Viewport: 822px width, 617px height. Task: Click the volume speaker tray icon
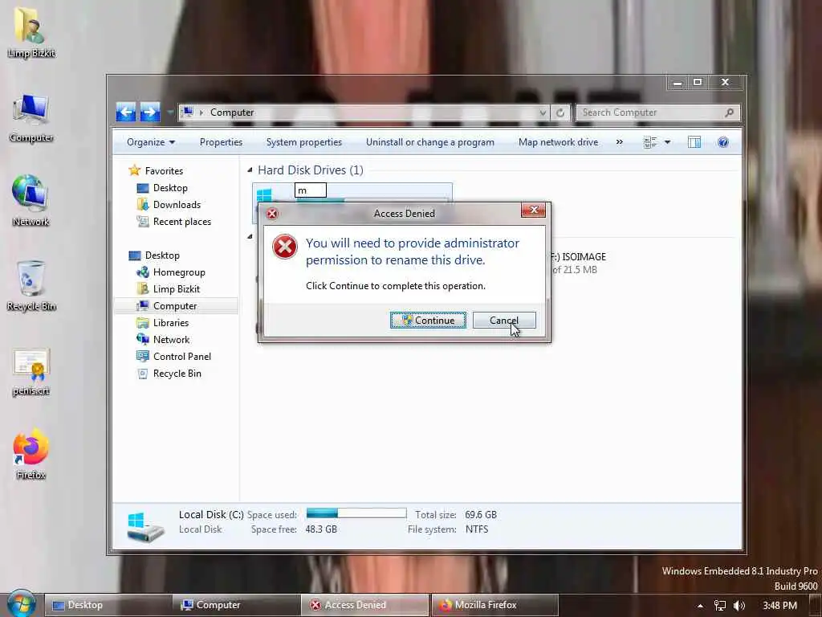[x=739, y=606]
